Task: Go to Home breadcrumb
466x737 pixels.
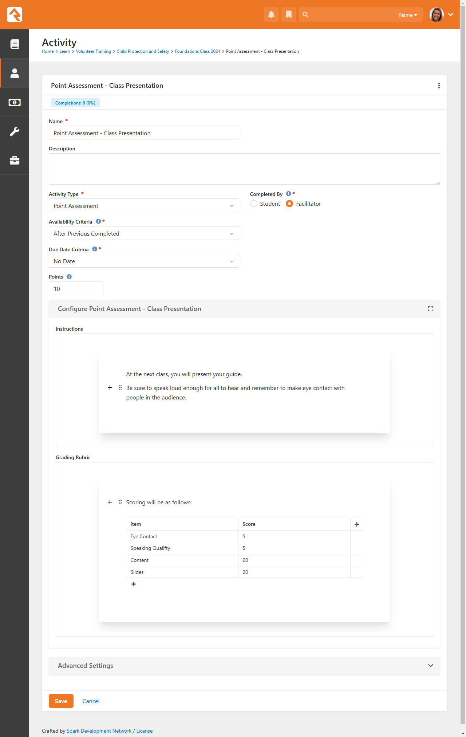Action: pos(48,51)
